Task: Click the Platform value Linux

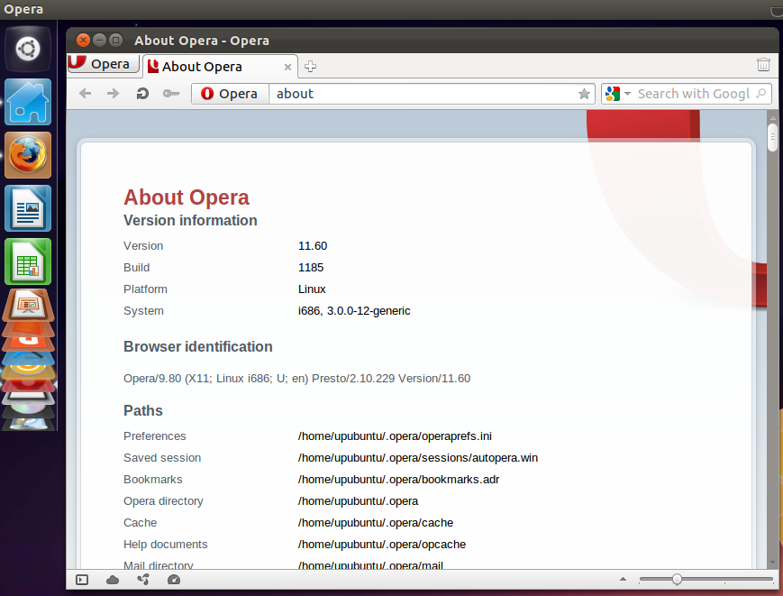Action: click(x=312, y=289)
